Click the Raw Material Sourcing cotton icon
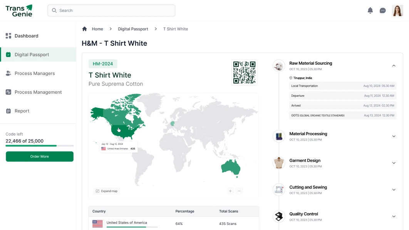 [279, 65]
